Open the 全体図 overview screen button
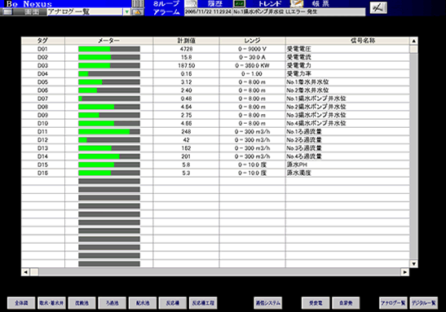 [21, 303]
